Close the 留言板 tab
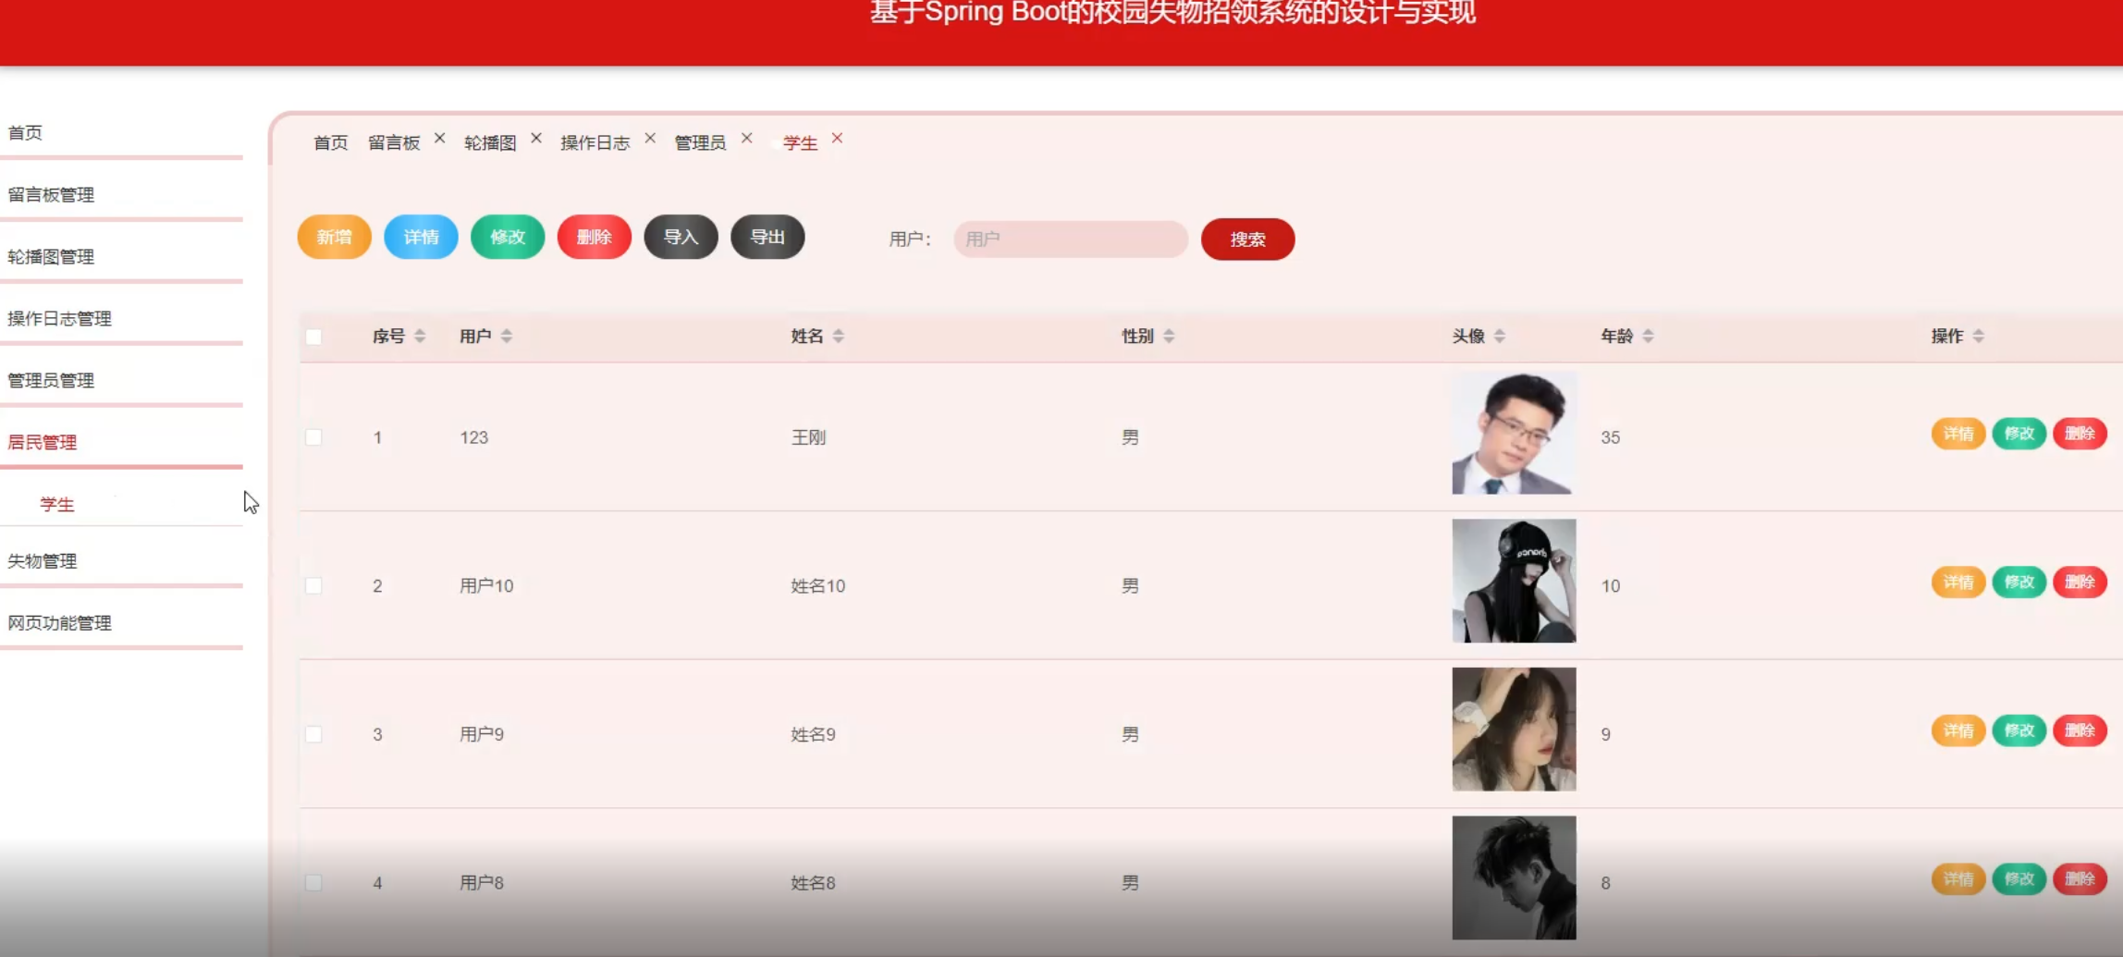The height and width of the screenshot is (957, 2123). point(440,139)
